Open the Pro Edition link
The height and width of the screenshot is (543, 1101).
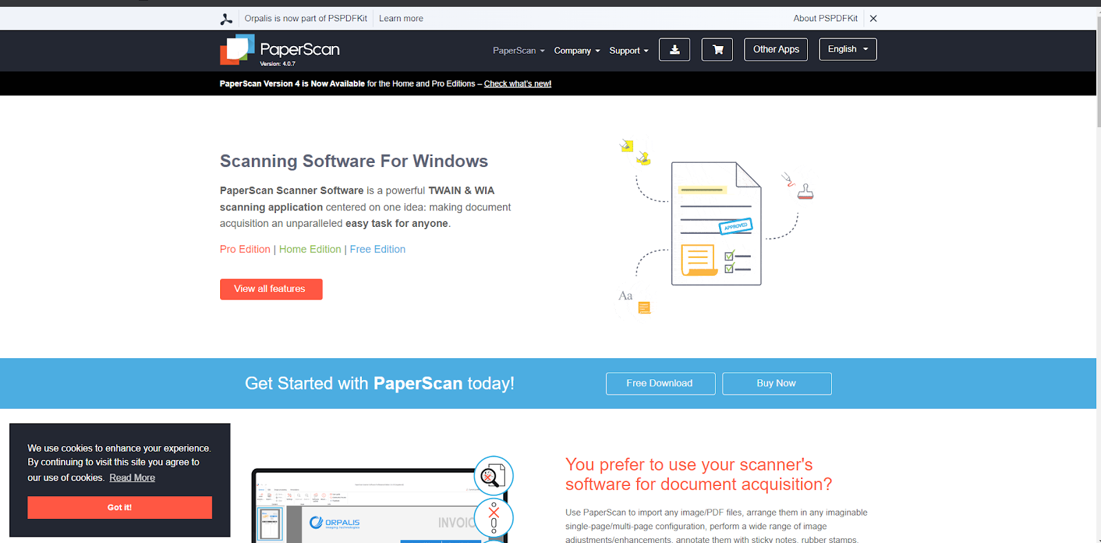coord(245,250)
